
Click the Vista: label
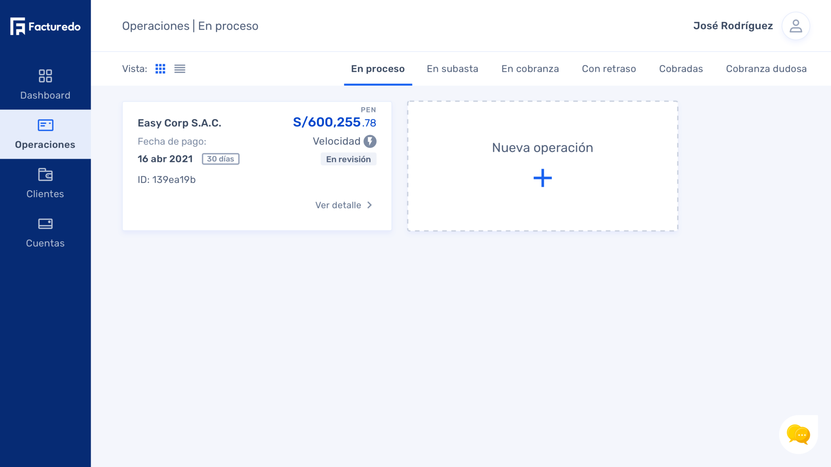pyautogui.click(x=134, y=69)
